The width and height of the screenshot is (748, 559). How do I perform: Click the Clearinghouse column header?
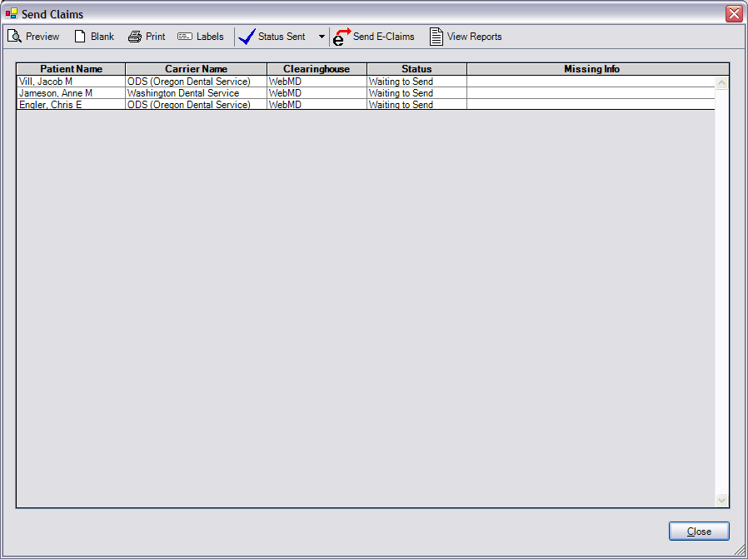[317, 69]
